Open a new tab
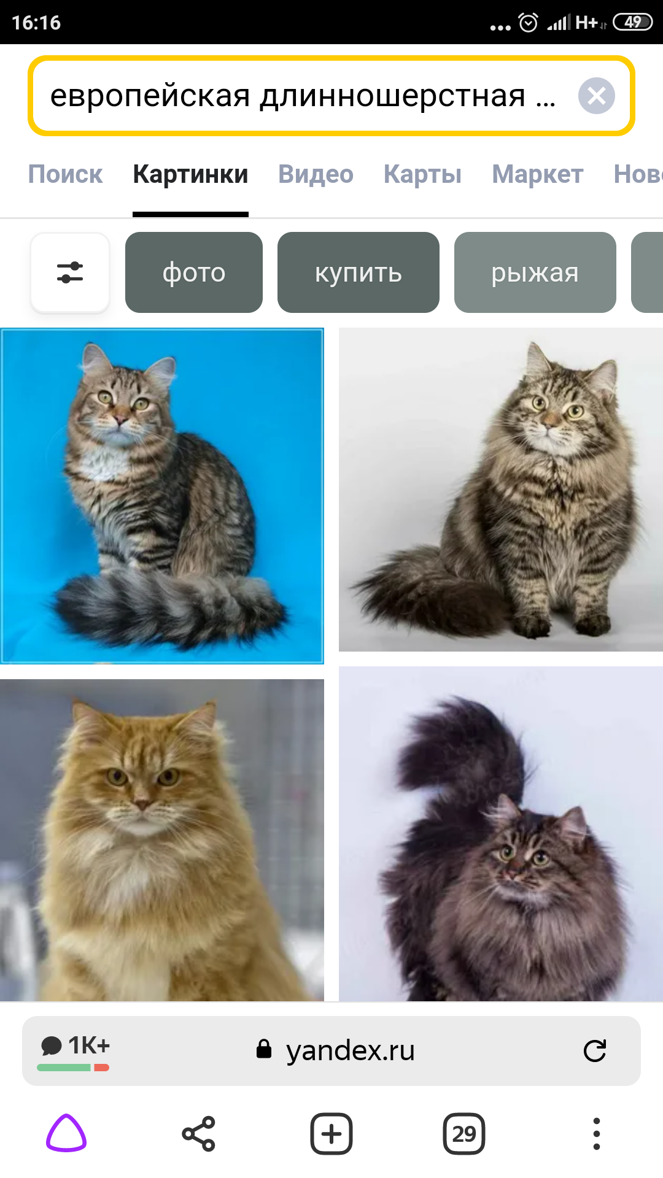Screen dimensions: 663x1178 pyautogui.click(x=331, y=1133)
